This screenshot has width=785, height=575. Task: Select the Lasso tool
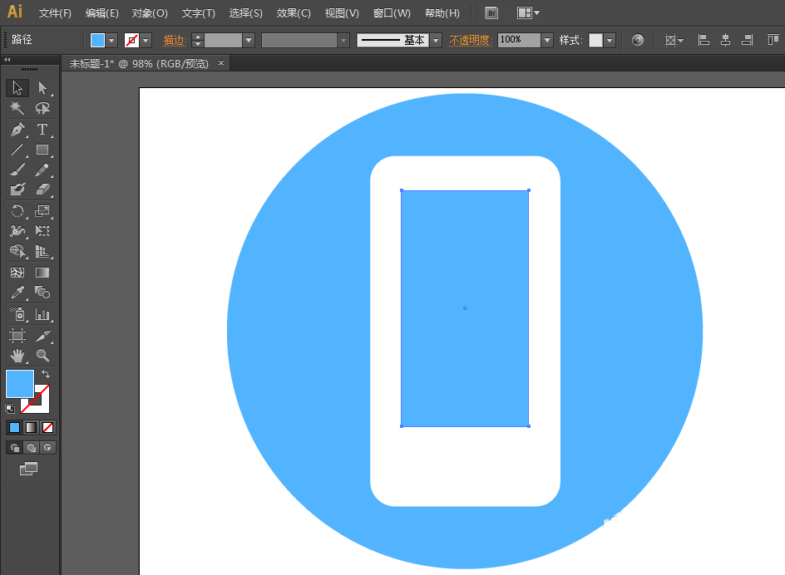point(42,108)
